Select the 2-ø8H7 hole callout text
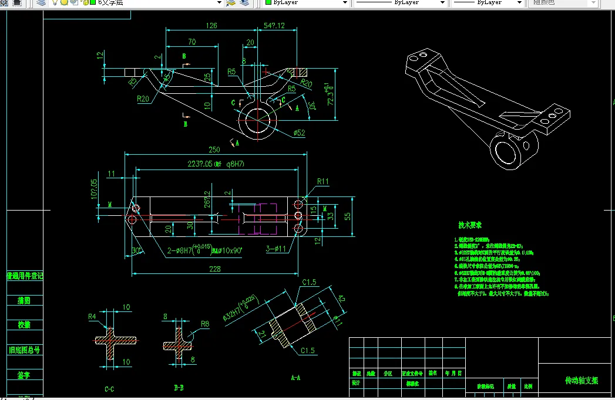Viewport: 615px width, 400px height. click(x=205, y=249)
